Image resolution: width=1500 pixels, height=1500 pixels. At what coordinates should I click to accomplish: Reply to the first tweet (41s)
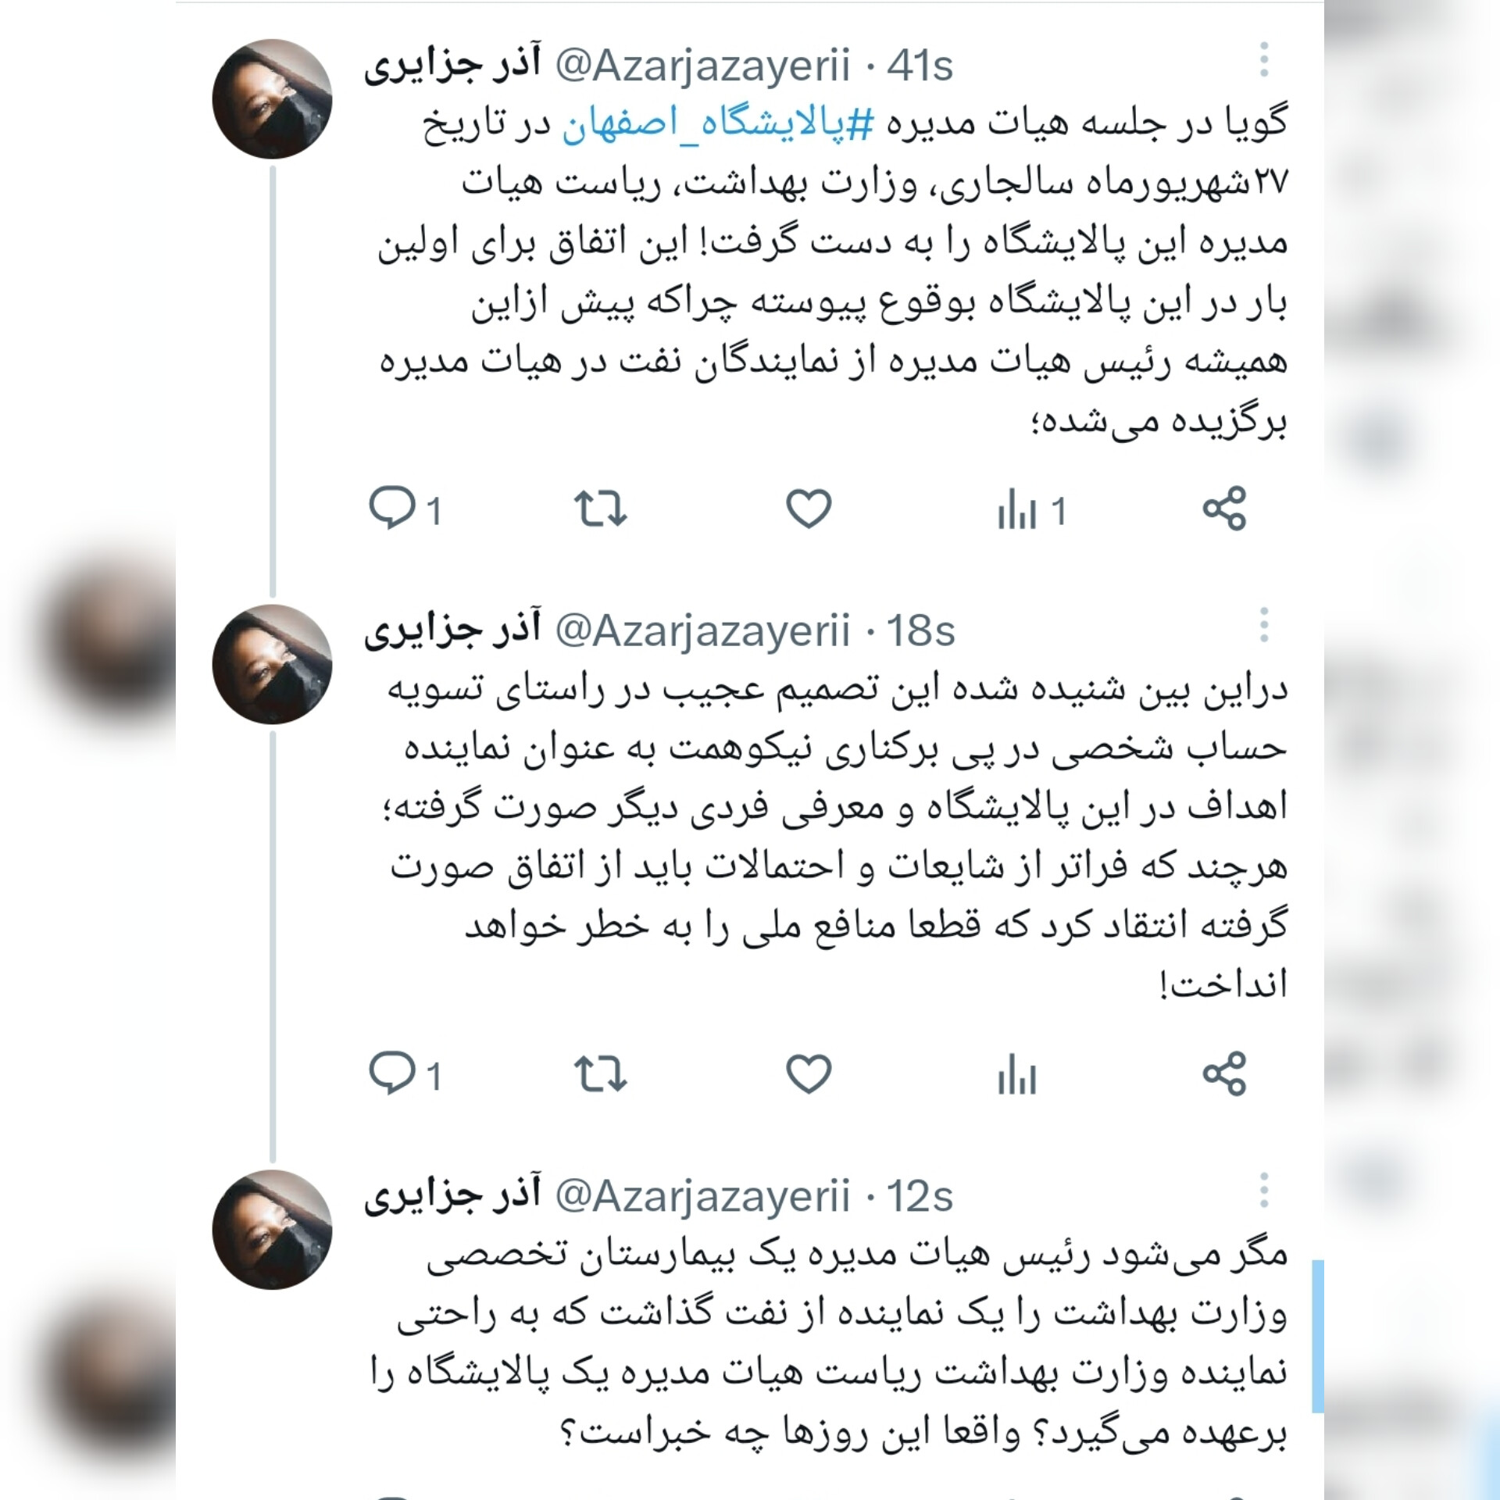(406, 510)
